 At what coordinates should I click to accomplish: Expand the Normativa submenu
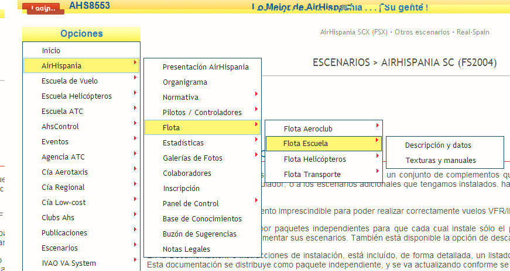click(x=180, y=98)
